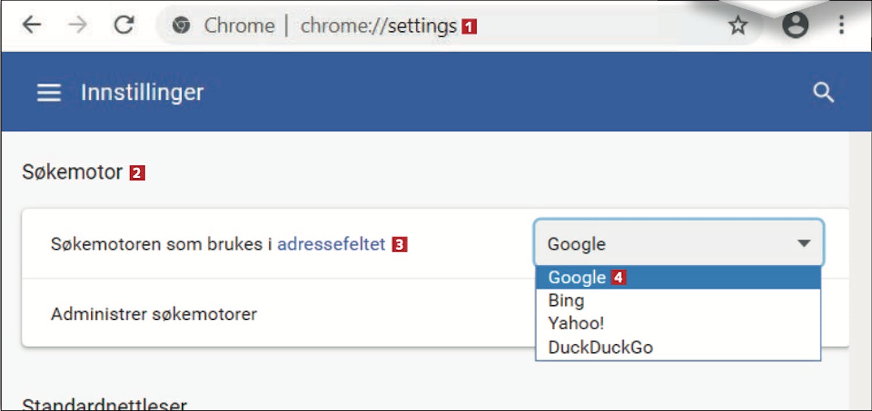Viewport: 872px width, 411px height.
Task: Choose Bing as search engine
Action: tap(566, 301)
